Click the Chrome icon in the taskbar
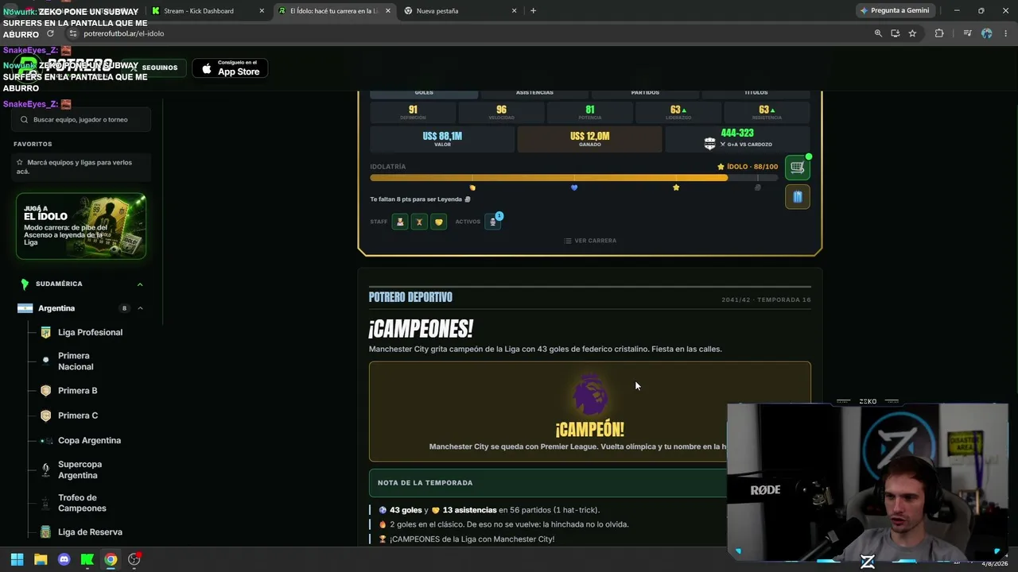 tap(111, 559)
